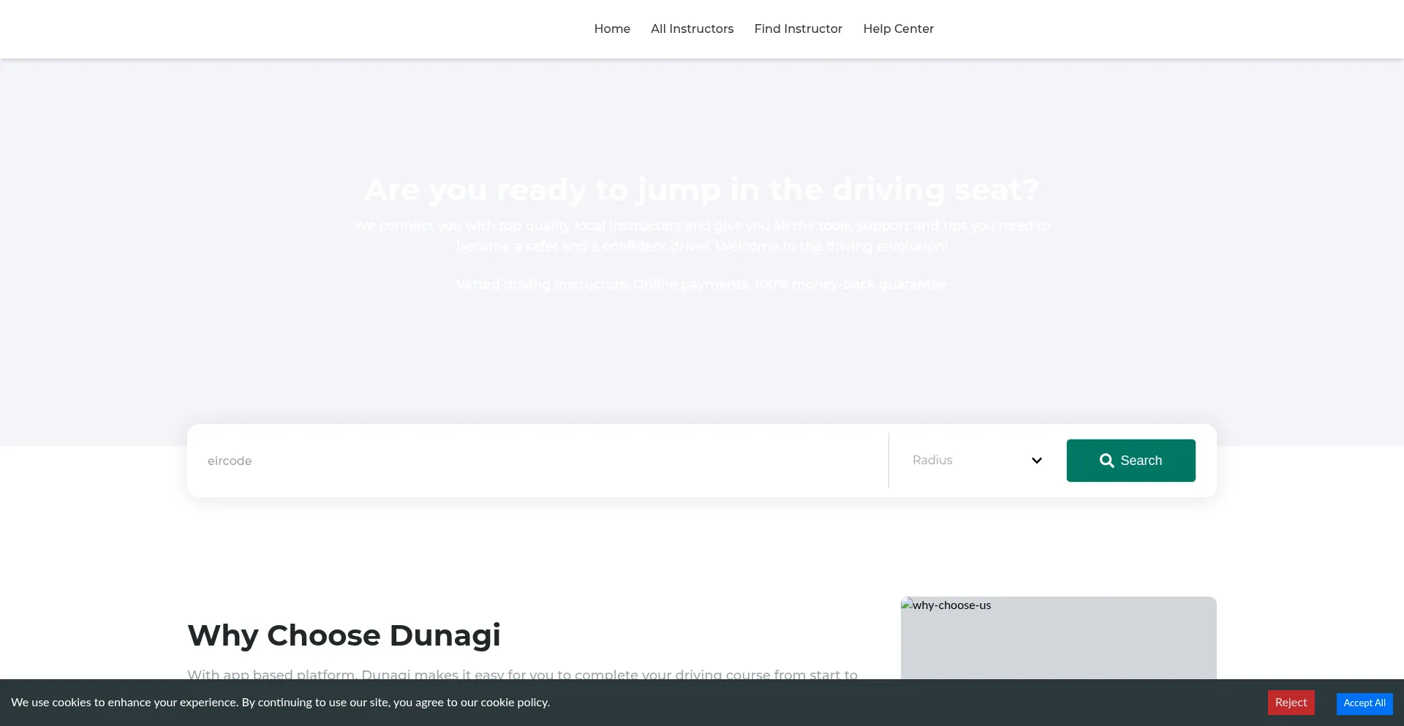
Task: Go to All Instructors page
Action: pyautogui.click(x=692, y=29)
